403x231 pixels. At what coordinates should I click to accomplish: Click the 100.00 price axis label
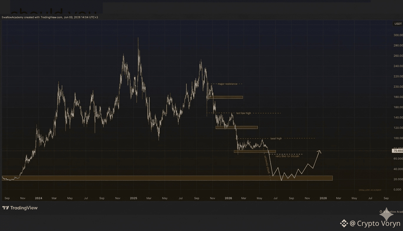(398, 138)
